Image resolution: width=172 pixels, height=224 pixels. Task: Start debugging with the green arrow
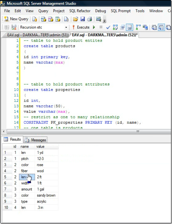tap(94, 27)
